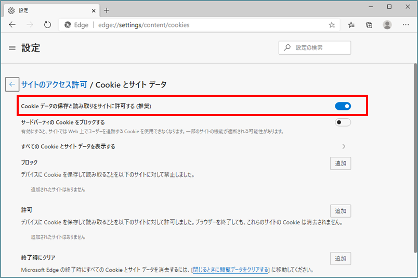Click the address bar URL edge://settings/content/cookies
This screenshot has width=418, height=278.
pos(143,25)
